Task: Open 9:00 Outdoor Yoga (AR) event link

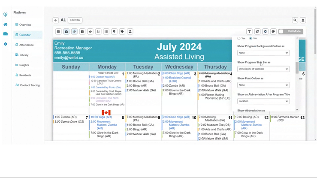Action: point(103,77)
